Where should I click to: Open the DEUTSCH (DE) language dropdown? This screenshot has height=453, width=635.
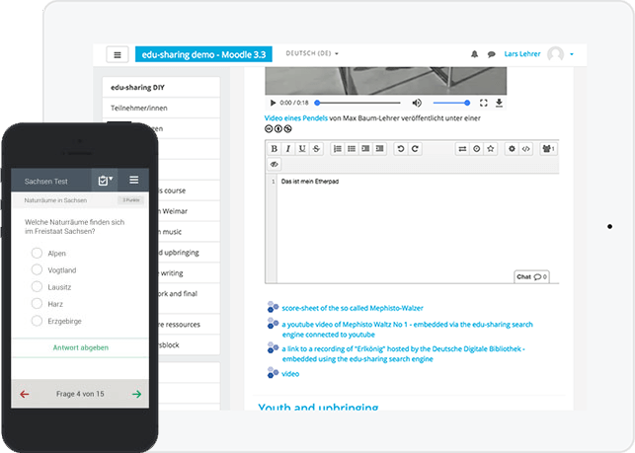[x=311, y=53]
